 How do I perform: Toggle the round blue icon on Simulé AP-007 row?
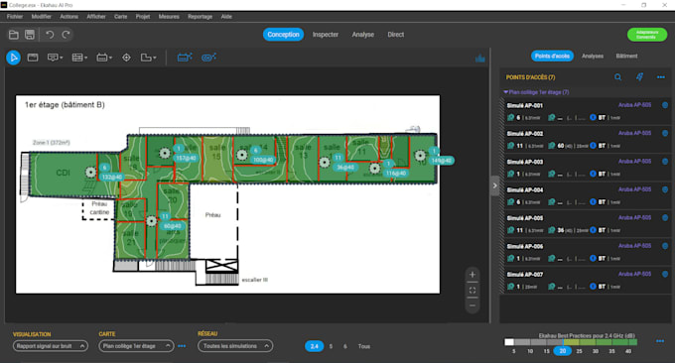tap(665, 274)
